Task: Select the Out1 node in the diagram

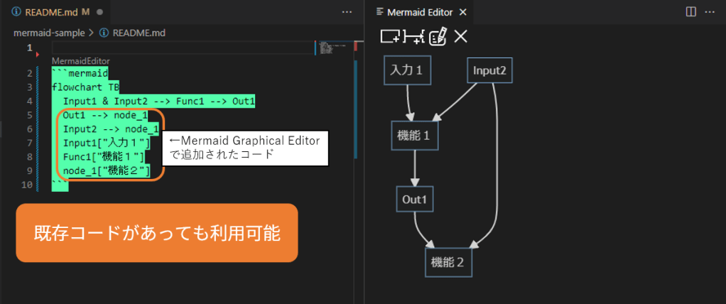Action: pos(414,199)
